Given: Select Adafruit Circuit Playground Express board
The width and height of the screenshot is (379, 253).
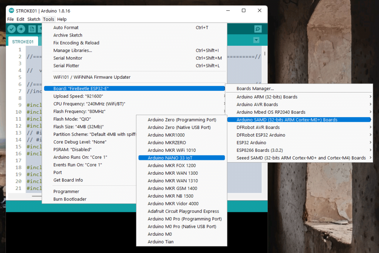Looking at the screenshot, I should pos(181,212).
